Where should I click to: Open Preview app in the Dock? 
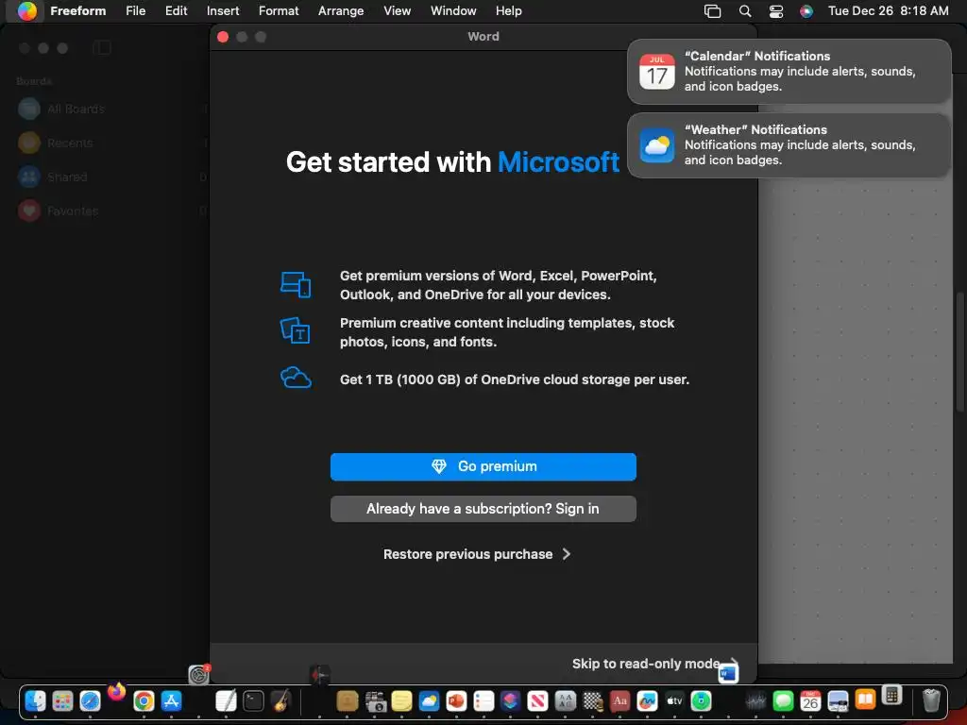(838, 701)
